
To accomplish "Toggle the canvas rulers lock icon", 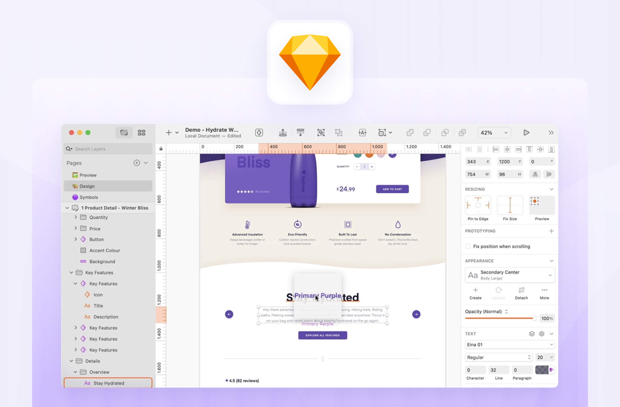I will click(x=160, y=148).
